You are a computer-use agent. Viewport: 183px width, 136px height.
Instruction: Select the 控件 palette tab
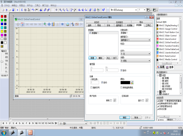click(x=170, y=67)
